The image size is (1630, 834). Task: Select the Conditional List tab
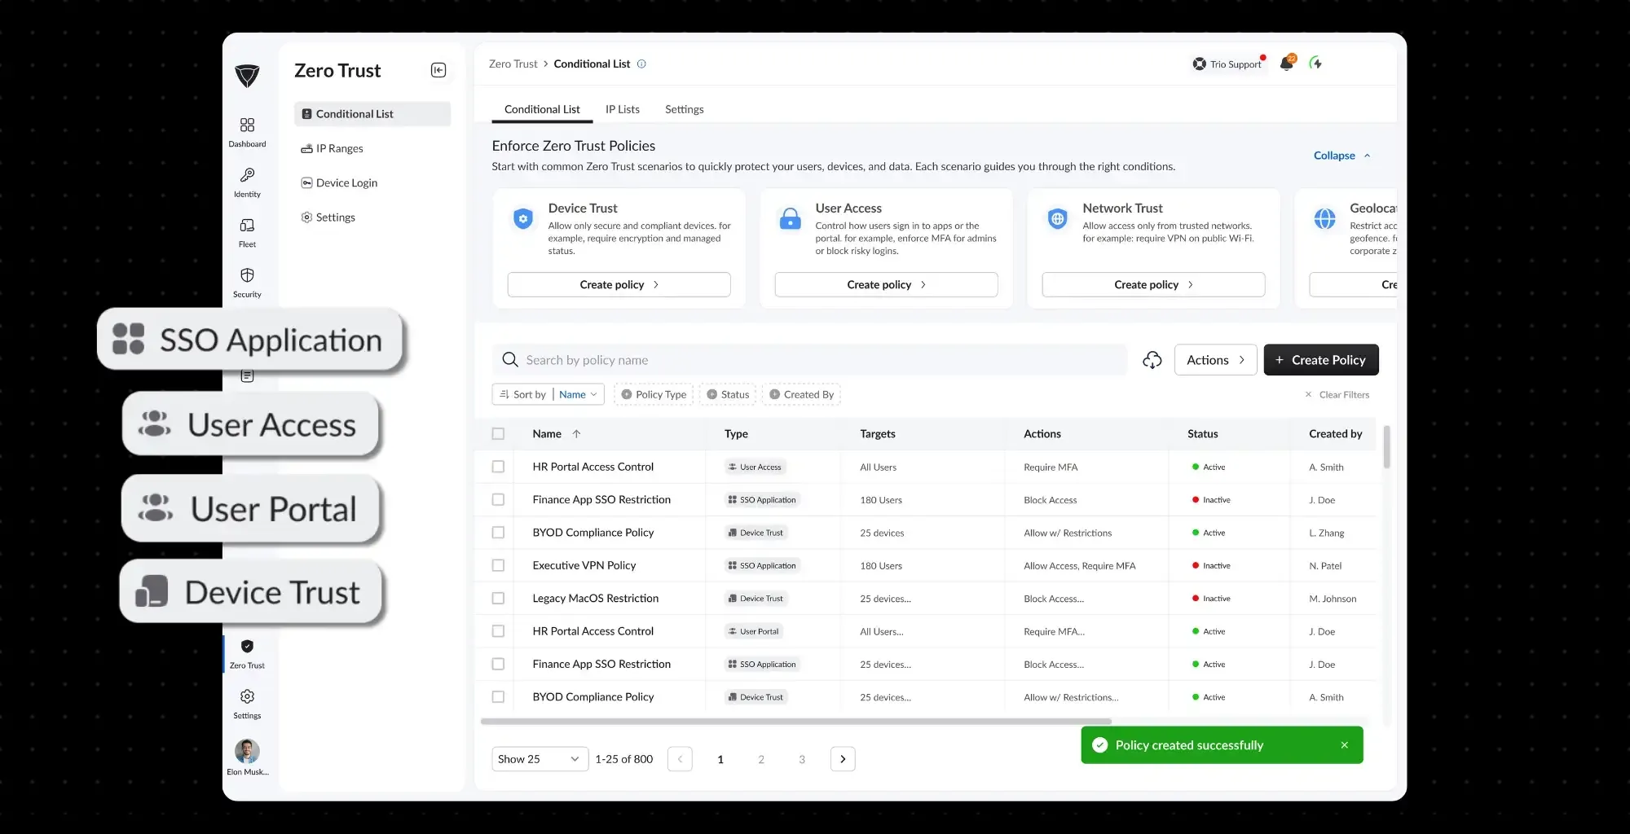[542, 109]
